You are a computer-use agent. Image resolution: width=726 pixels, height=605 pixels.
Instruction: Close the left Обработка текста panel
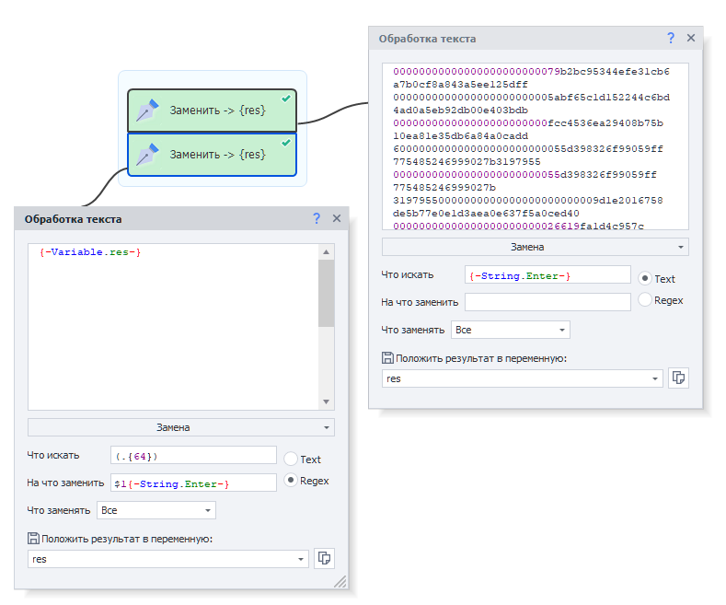coord(337,218)
